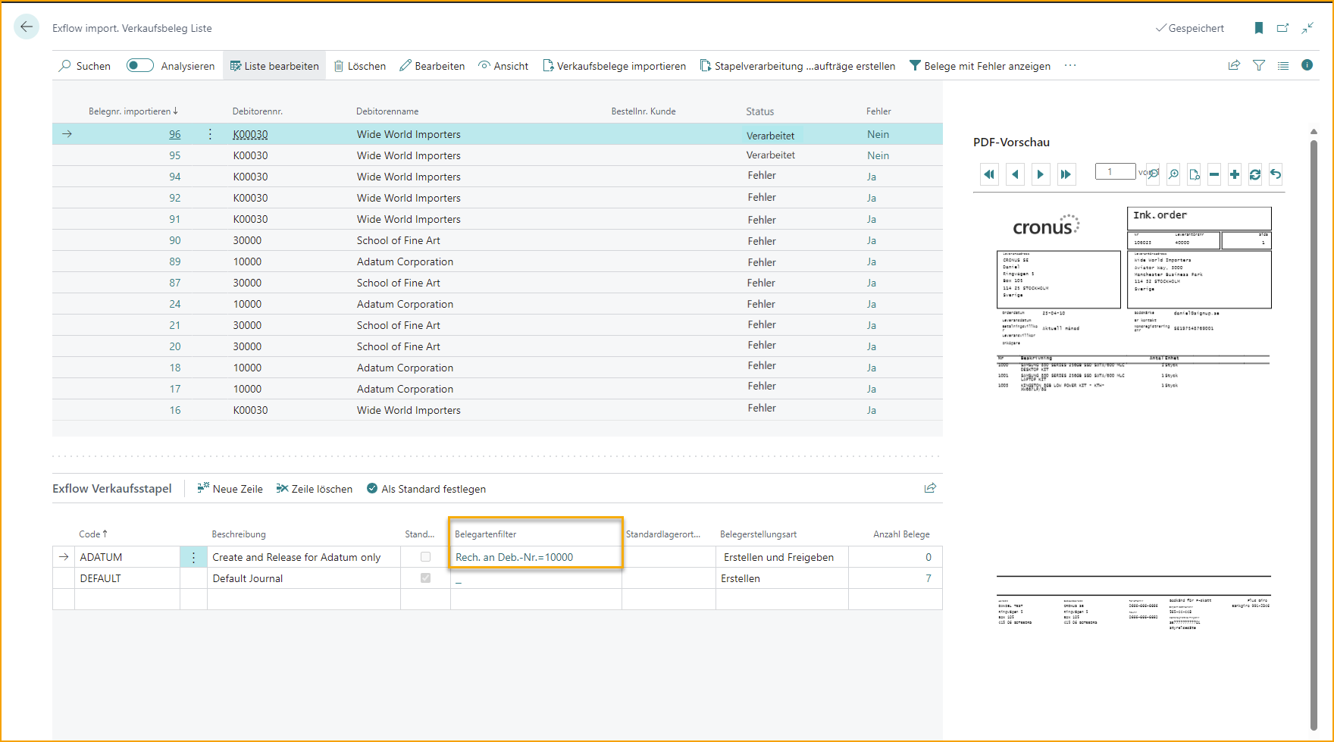Open import document number 95
The width and height of the screenshot is (1334, 742).
[175, 155]
